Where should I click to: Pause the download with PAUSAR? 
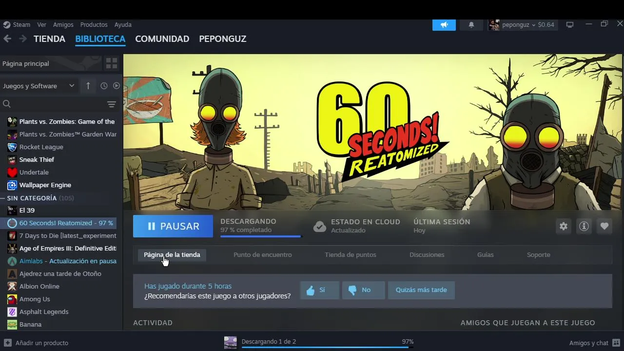pyautogui.click(x=173, y=226)
